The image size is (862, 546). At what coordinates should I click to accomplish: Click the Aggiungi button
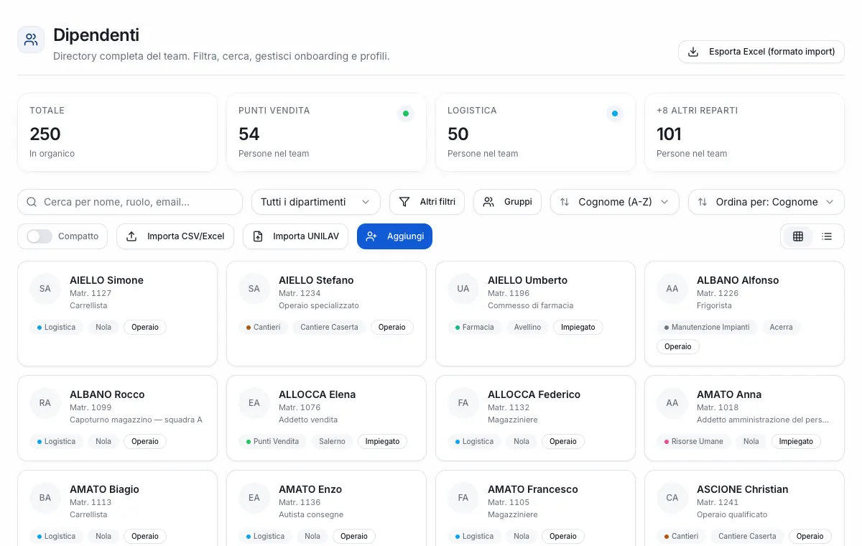coord(394,236)
